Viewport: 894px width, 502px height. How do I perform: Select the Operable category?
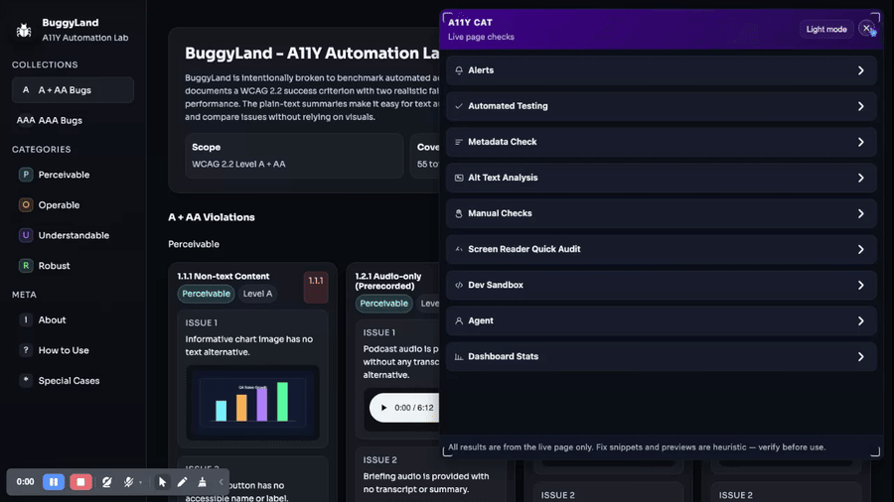point(59,205)
